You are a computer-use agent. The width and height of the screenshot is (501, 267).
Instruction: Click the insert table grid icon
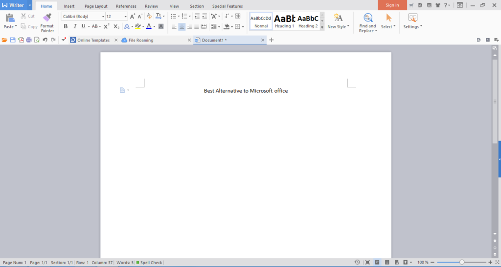(238, 16)
